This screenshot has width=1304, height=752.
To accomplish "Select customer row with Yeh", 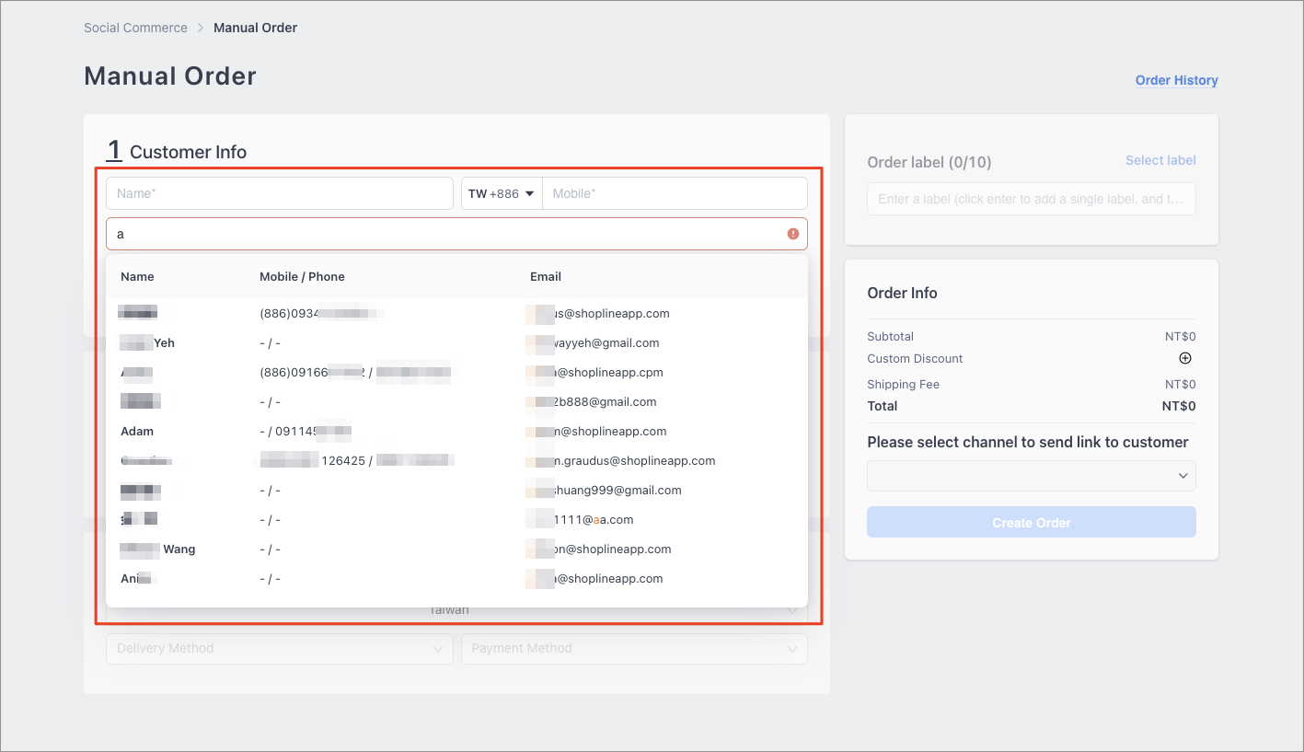I will pos(456,342).
